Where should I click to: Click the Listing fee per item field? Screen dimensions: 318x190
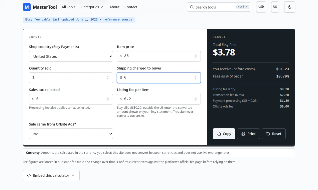pos(159,99)
